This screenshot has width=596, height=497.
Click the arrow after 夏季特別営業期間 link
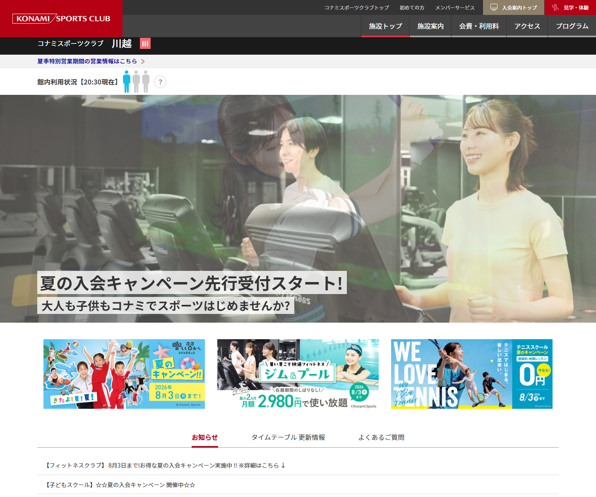click(x=143, y=61)
